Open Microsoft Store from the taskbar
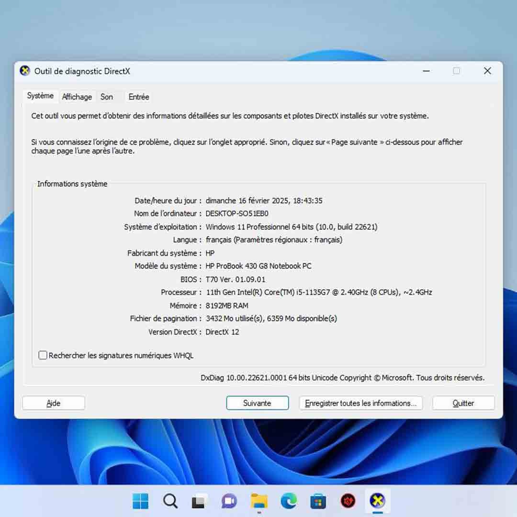This screenshot has width=517, height=517. coord(318,501)
